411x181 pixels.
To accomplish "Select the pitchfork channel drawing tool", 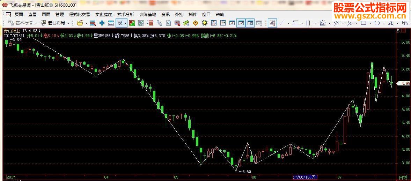I will click(x=336, y=23).
